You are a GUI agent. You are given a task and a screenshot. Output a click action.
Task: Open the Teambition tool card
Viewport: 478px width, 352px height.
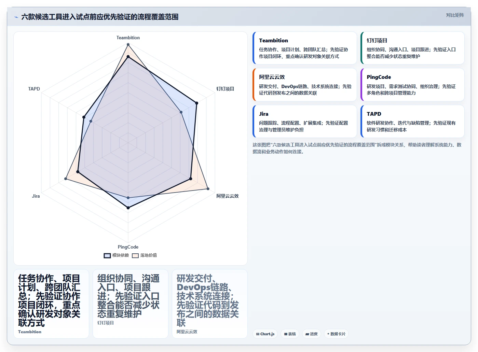point(305,48)
